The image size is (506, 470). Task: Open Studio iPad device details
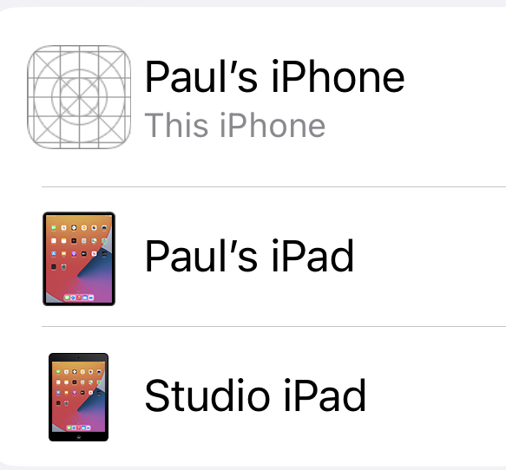(x=255, y=395)
